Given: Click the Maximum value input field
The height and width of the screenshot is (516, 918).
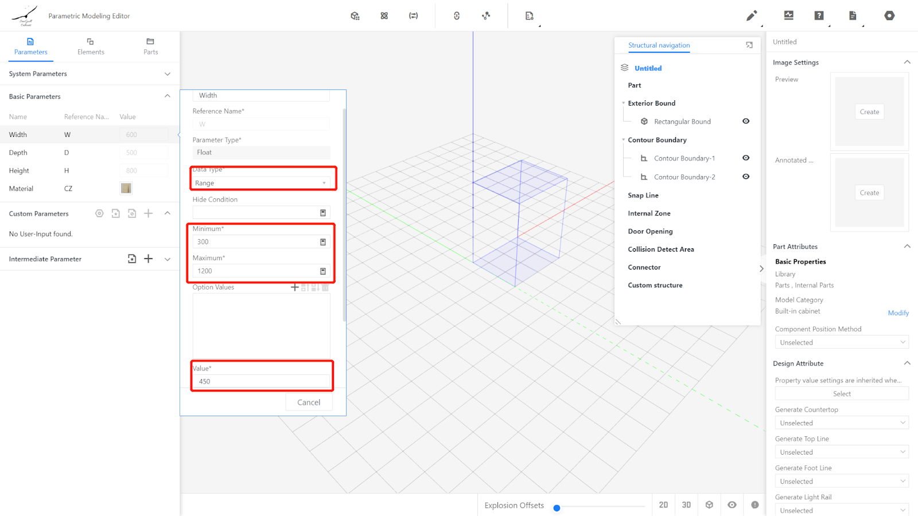Looking at the screenshot, I should coord(256,271).
